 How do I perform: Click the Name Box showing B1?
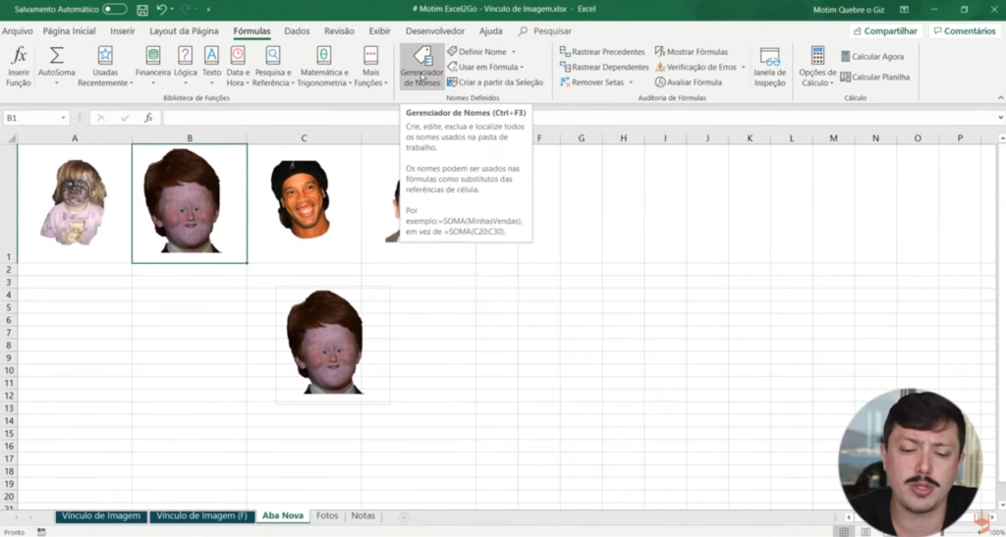[x=30, y=118]
